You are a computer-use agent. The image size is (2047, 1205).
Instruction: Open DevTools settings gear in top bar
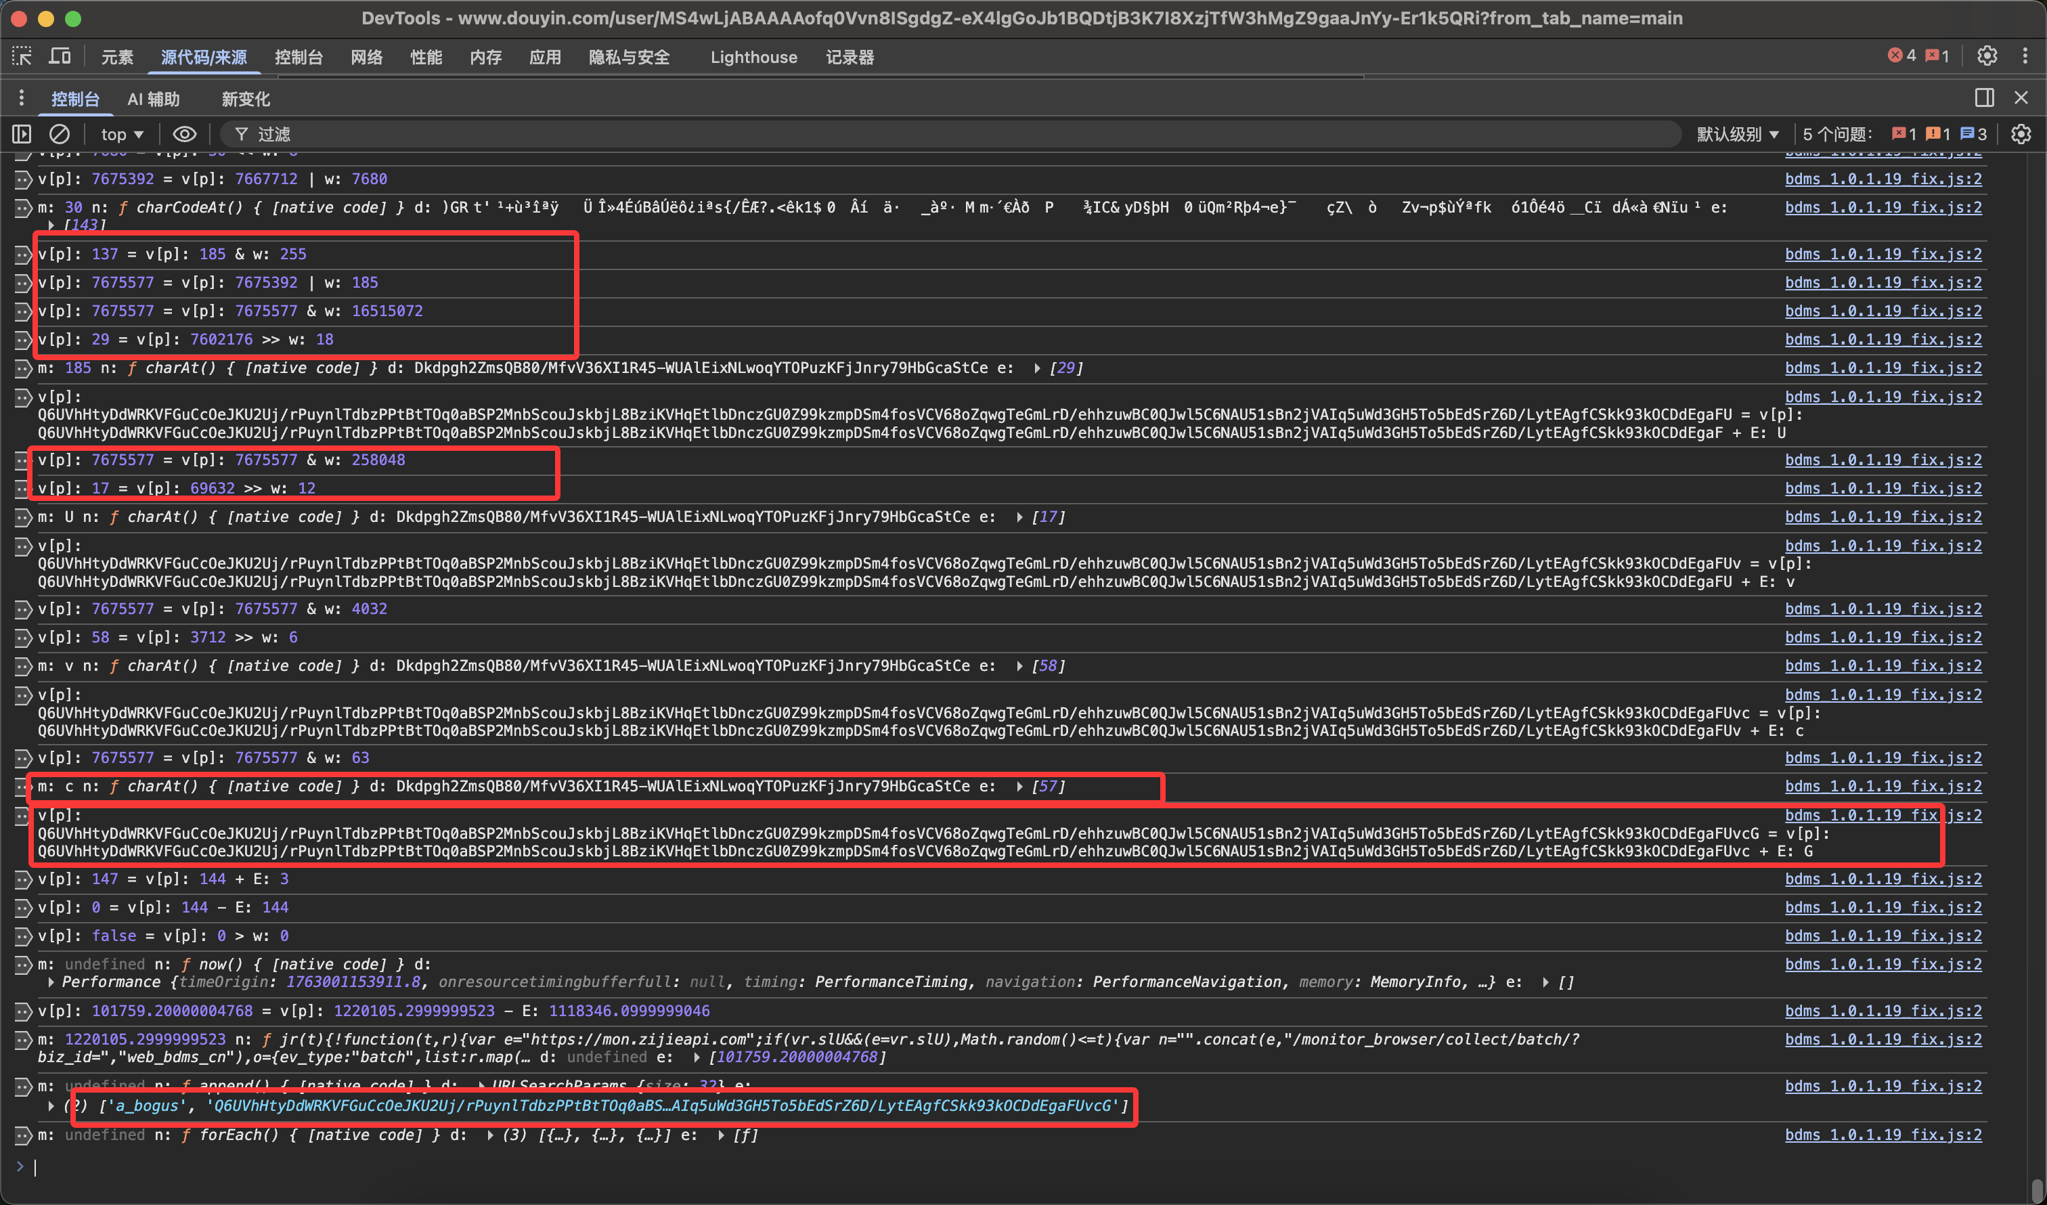point(1987,56)
